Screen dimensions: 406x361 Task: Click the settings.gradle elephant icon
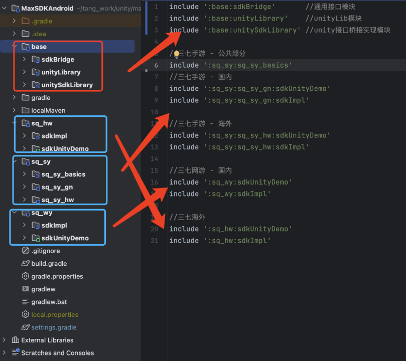tap(26, 327)
